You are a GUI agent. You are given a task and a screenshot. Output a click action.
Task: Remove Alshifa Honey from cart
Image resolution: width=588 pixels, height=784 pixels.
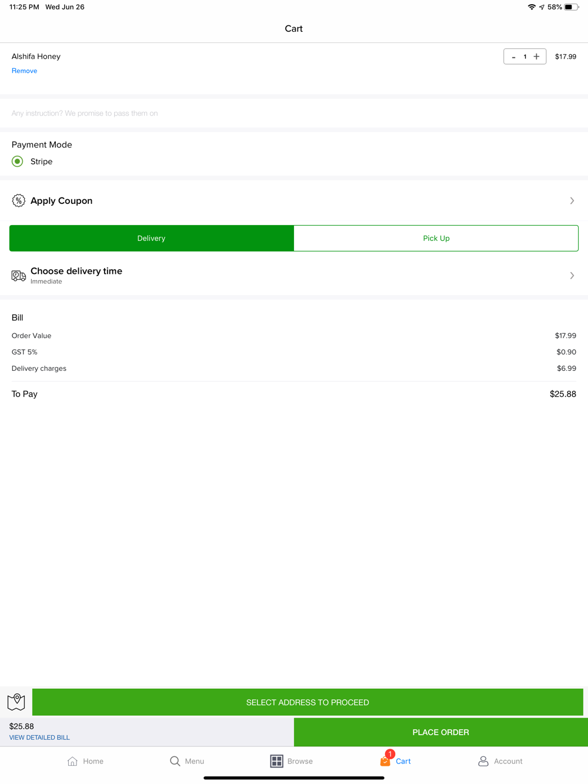[x=25, y=71]
